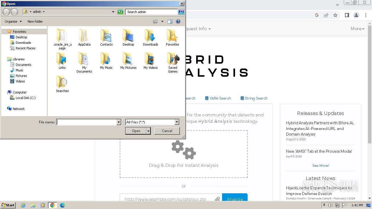Open Hybrid Analysis Partners with Bfore.Ai link
The width and height of the screenshot is (372, 209).
[x=320, y=129]
